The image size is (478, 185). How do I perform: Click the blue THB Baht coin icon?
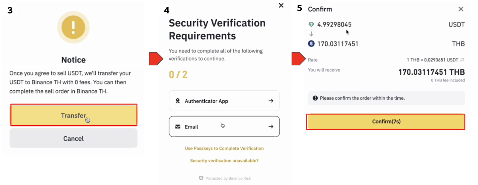click(311, 44)
